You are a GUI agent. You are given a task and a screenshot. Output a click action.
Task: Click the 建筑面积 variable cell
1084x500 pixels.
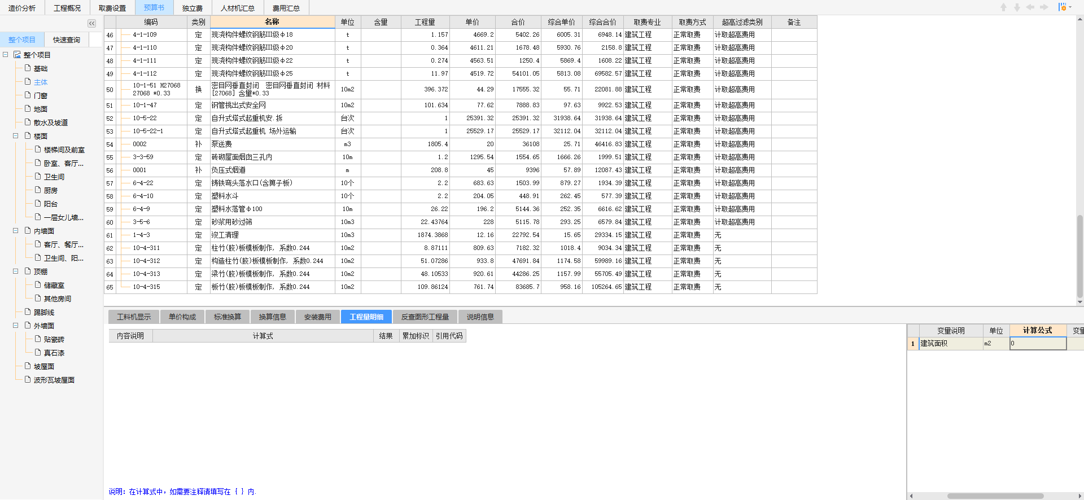tap(951, 343)
